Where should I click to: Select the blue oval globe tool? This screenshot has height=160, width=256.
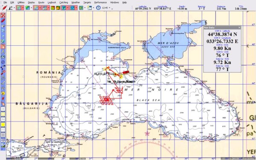tap(3, 57)
